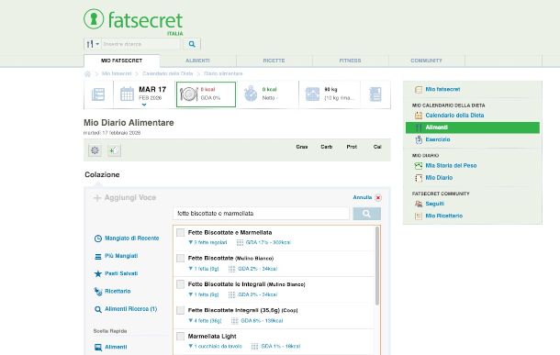Click the Diario alimentare breadcrumb
This screenshot has height=355, width=560.
223,73
